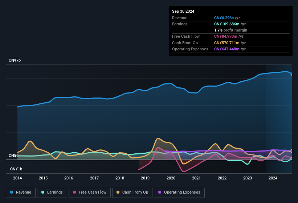Click the Earnings row label in tooltip
Viewport: 298px width, 203px height.
point(180,24)
